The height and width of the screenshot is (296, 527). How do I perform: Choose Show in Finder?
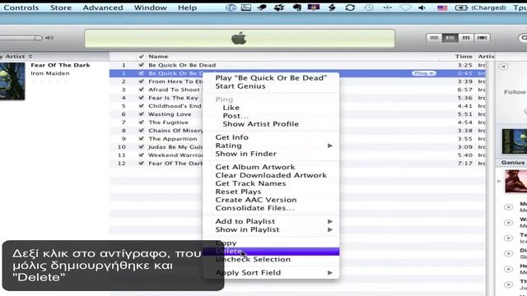coord(271,154)
